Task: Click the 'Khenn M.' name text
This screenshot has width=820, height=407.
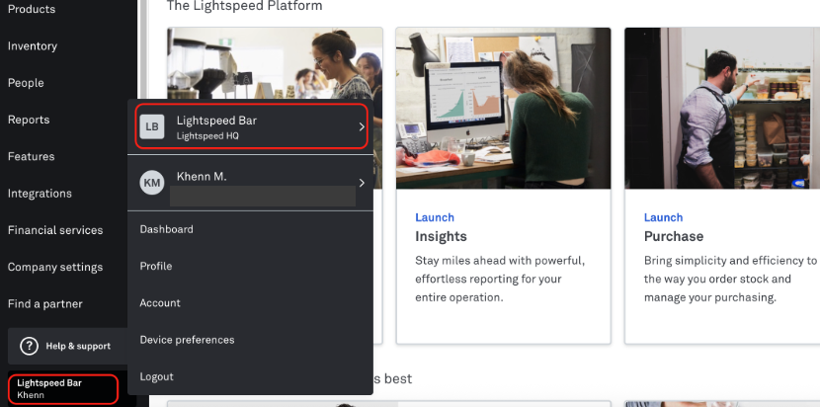Action: coord(202,176)
